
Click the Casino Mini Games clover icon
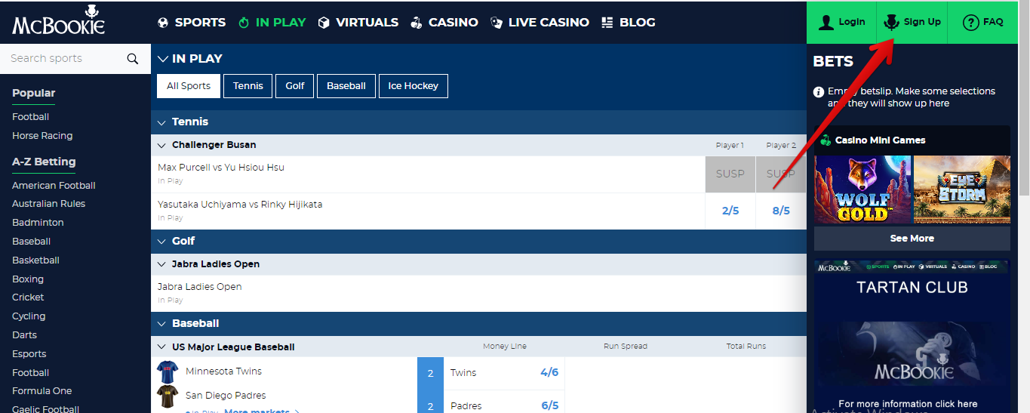(x=826, y=140)
